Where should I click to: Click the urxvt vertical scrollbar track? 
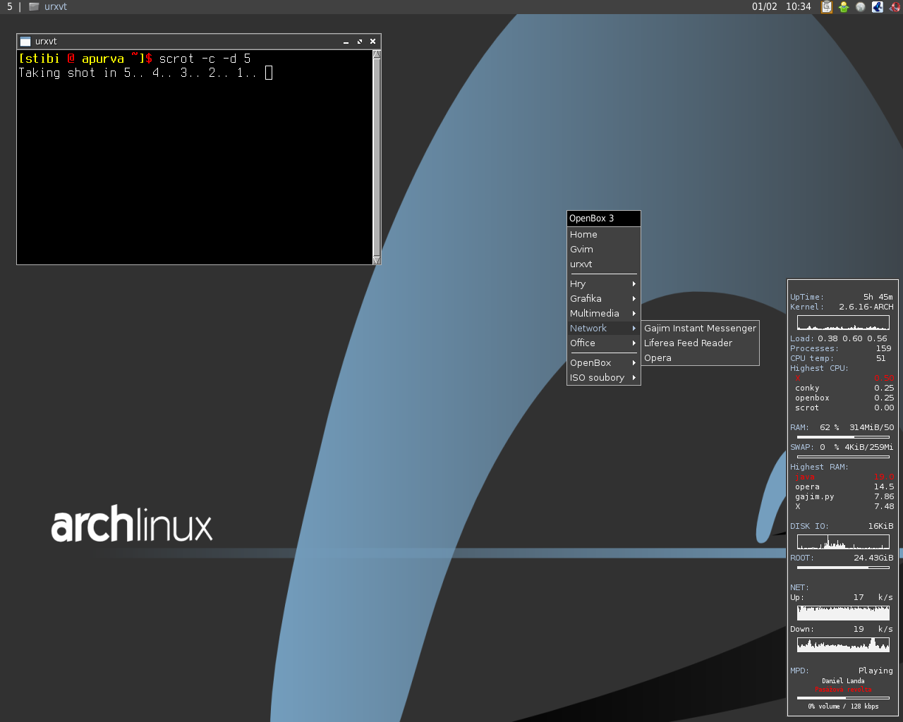377,157
